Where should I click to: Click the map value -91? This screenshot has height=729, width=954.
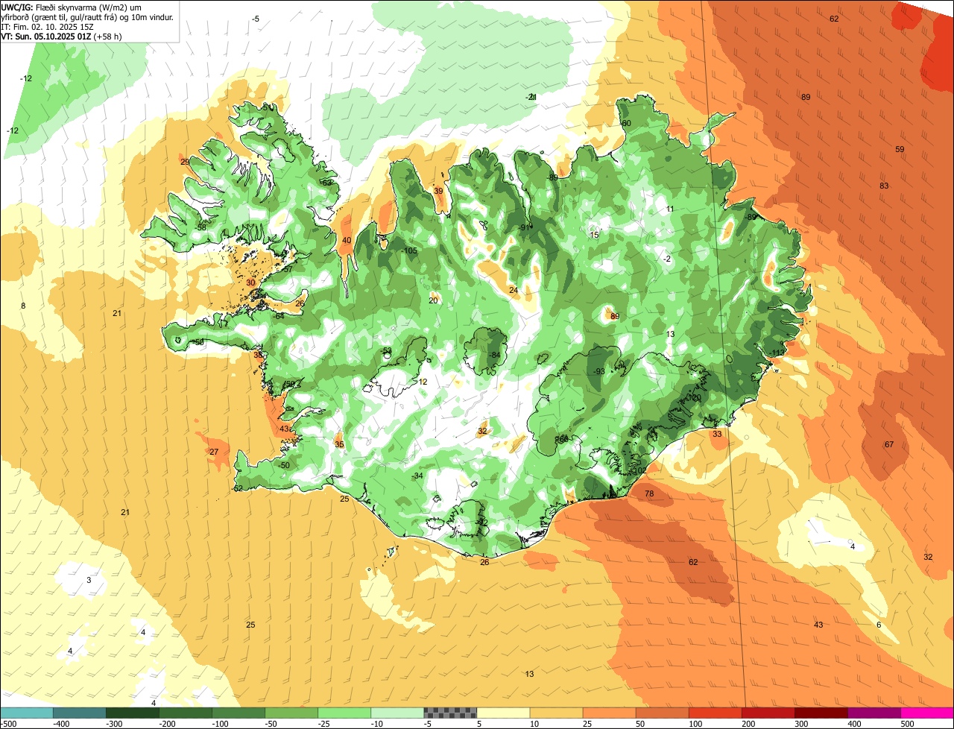point(525,227)
